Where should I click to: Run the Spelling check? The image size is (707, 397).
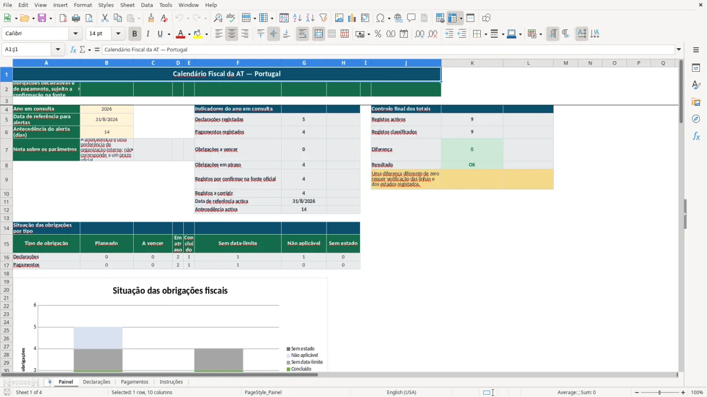tap(231, 18)
